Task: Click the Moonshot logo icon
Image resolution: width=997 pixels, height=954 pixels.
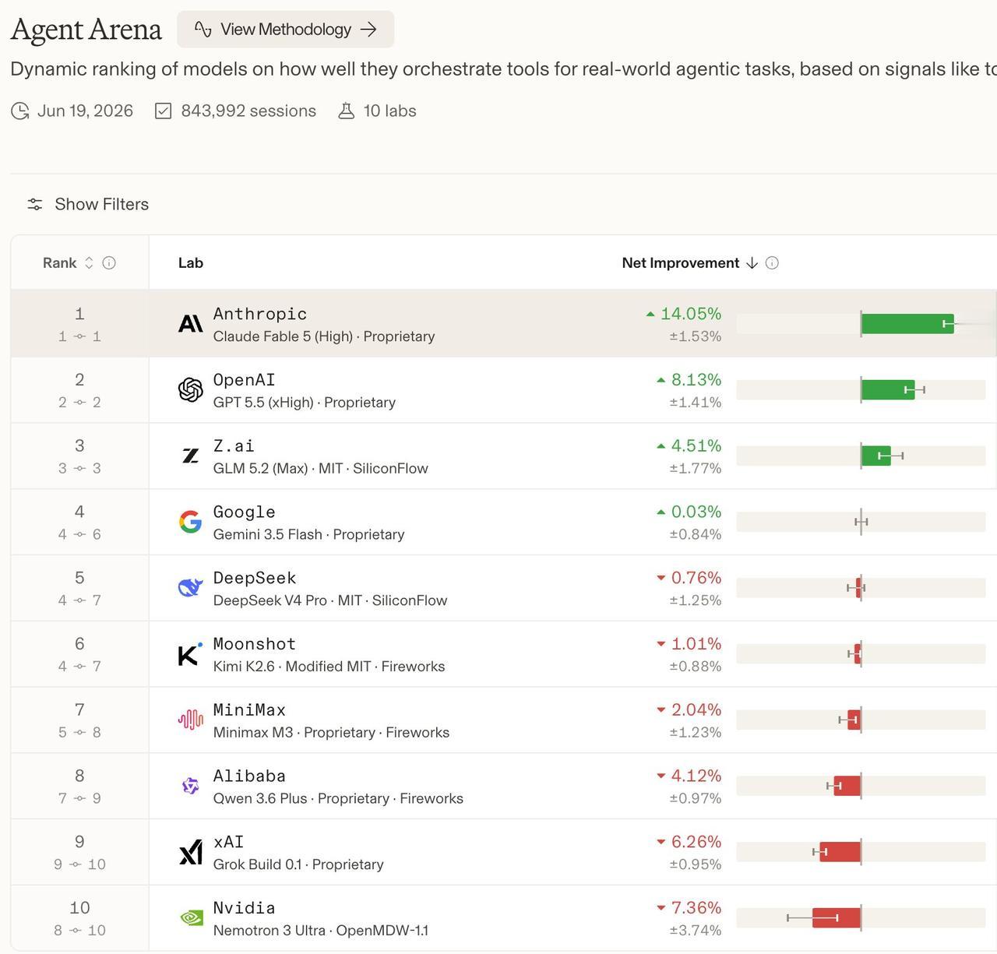Action: click(191, 654)
